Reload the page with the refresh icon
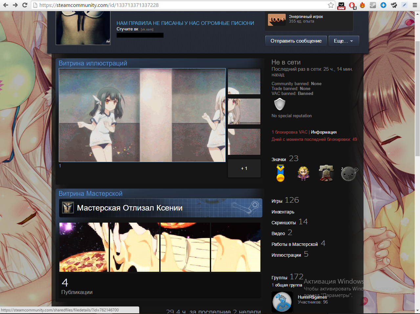This screenshot has height=314, width=420. (x=25, y=5)
